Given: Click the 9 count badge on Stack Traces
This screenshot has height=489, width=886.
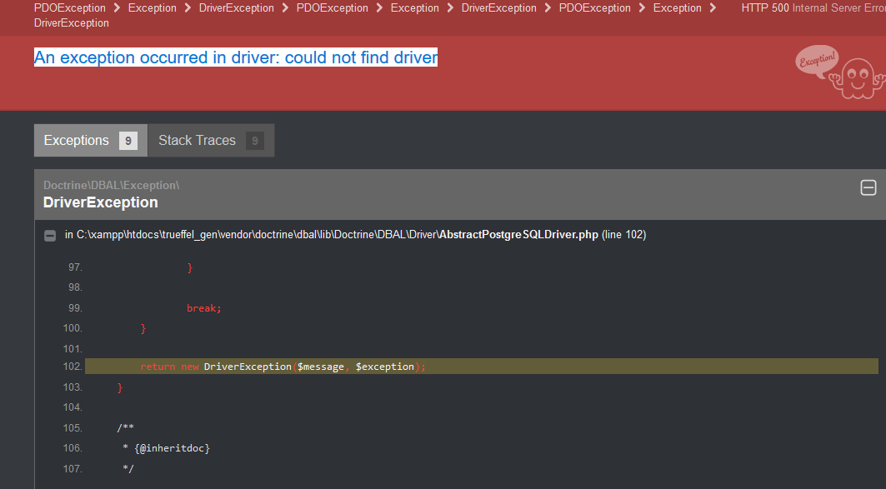Looking at the screenshot, I should [254, 141].
